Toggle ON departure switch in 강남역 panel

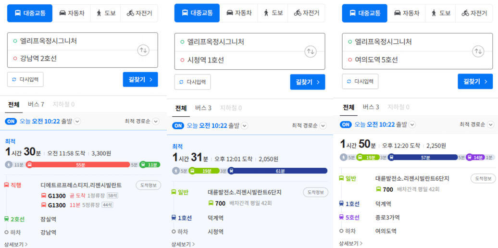11,121
